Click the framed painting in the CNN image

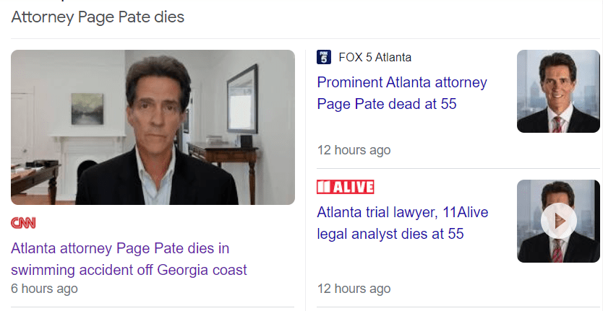[87, 109]
